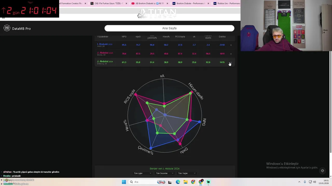
Task: Remove J. Abdulai 2024 Elfsborg row with x
Action: (x=230, y=63)
